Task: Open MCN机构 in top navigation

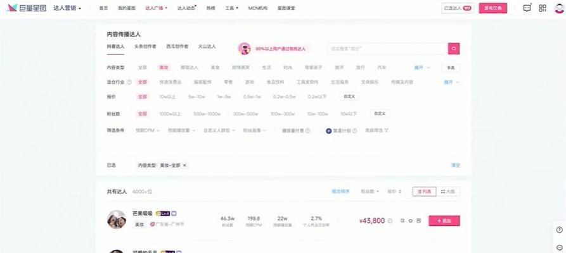Action: coord(258,8)
